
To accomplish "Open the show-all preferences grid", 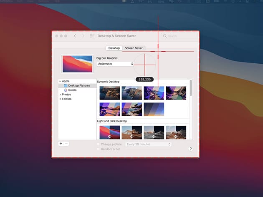I will [x=92, y=36].
